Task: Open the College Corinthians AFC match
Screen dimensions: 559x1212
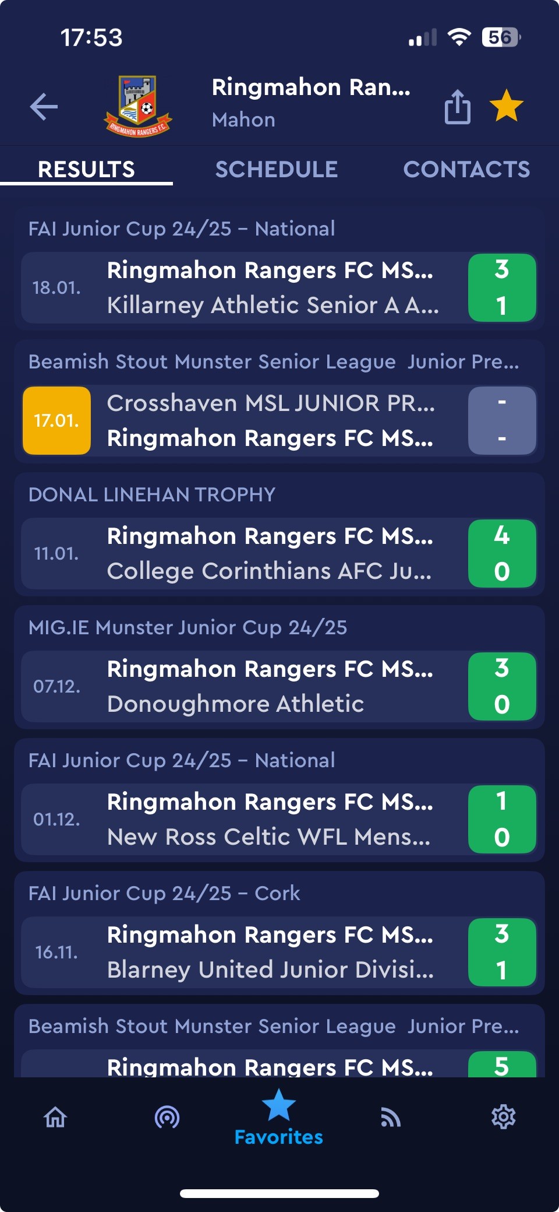Action: pos(279,553)
